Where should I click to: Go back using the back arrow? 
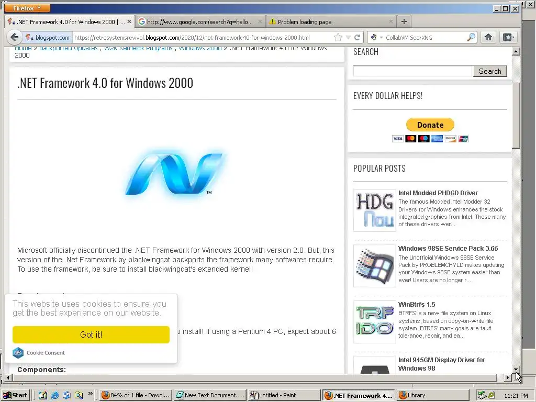14,37
